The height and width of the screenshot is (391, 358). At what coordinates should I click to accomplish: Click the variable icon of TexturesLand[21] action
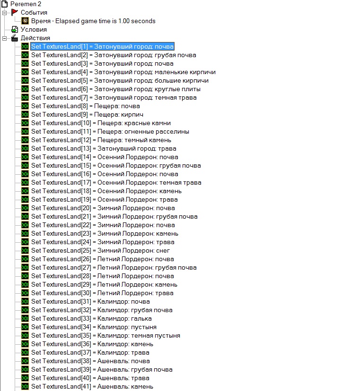coord(25,216)
